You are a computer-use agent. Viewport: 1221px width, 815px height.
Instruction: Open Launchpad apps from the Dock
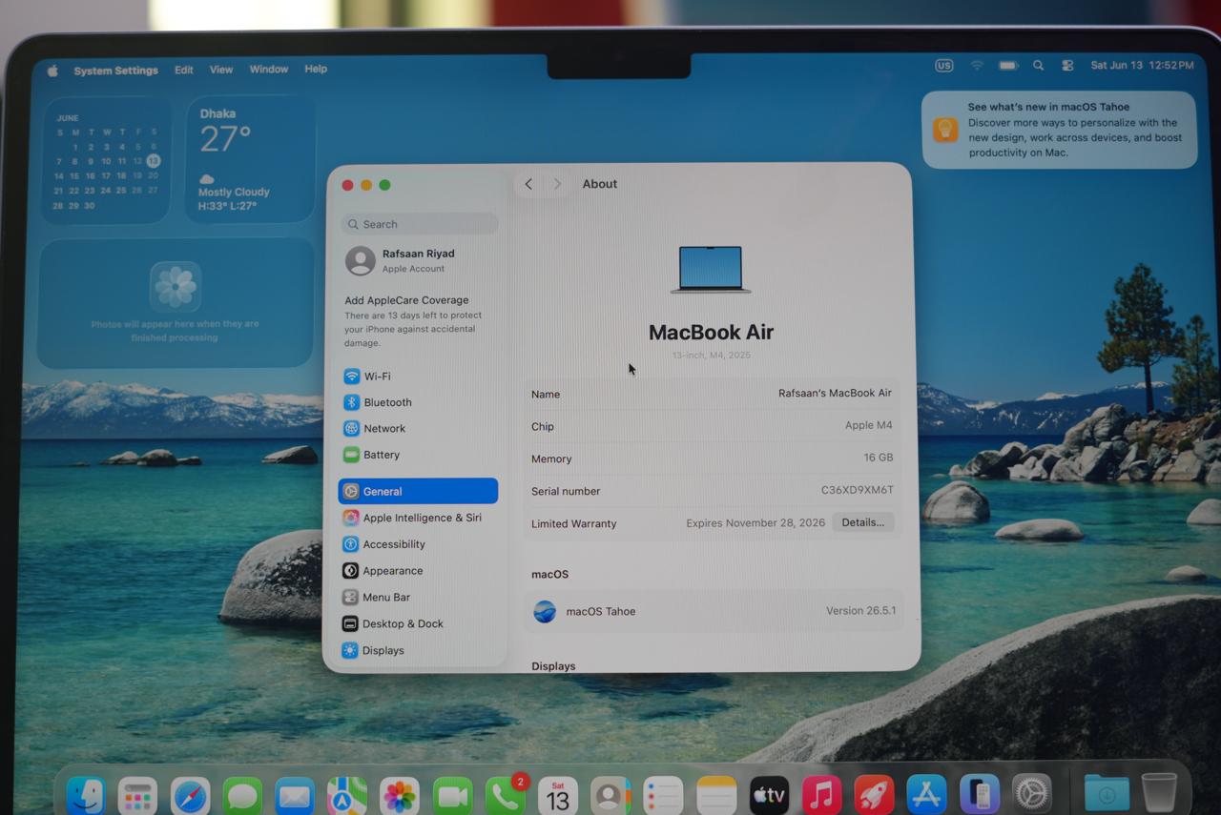[137, 795]
